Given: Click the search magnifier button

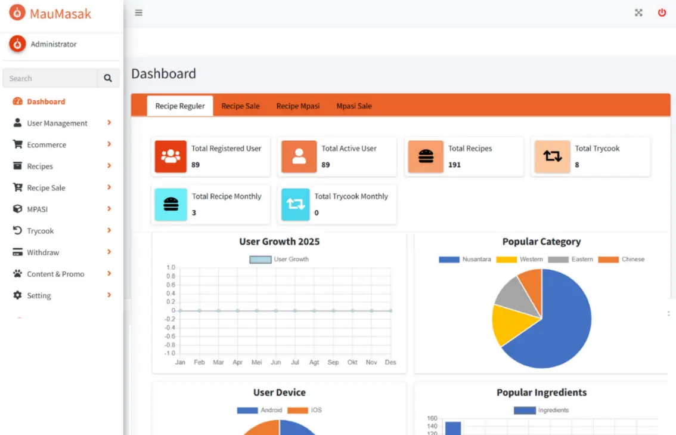Looking at the screenshot, I should (x=108, y=78).
